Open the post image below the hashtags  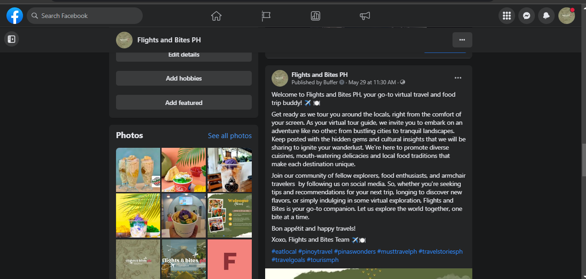369,273
